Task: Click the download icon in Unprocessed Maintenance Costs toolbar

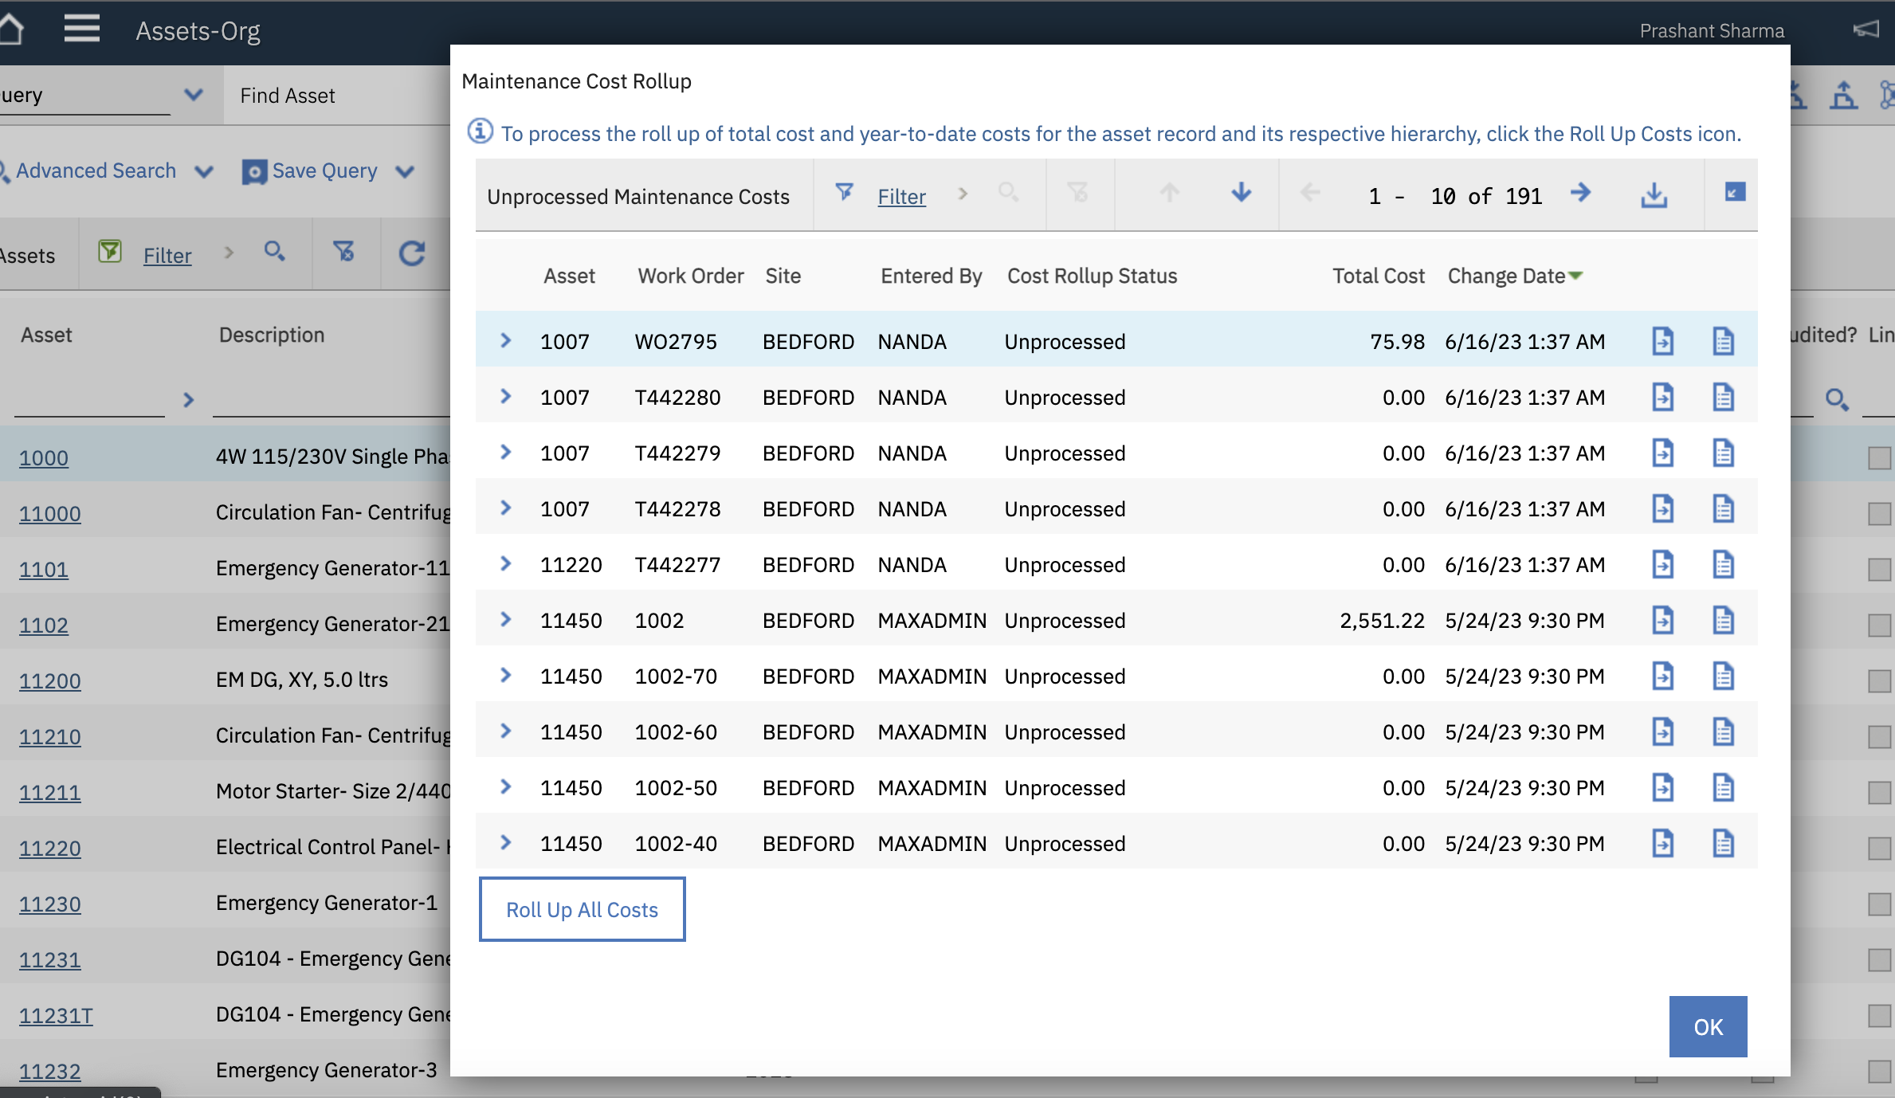Action: 1654,195
